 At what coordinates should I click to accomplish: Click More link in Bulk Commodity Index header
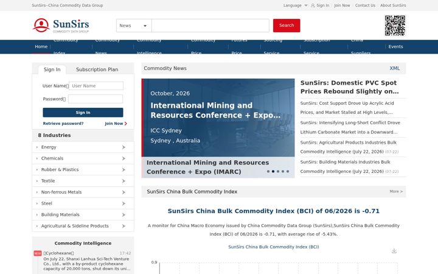(x=396, y=192)
